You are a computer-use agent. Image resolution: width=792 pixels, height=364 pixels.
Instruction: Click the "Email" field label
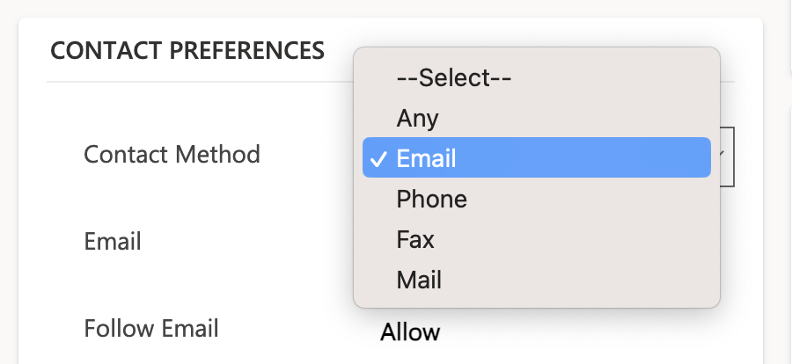coord(113,241)
